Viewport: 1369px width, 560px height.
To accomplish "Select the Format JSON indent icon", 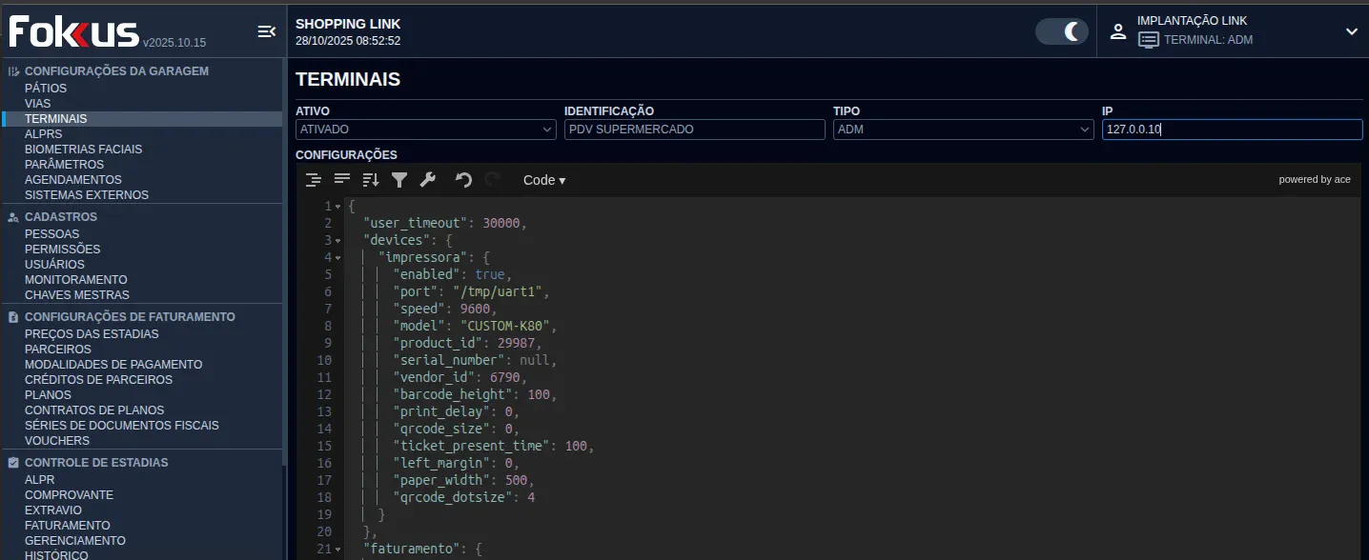I will coord(313,179).
